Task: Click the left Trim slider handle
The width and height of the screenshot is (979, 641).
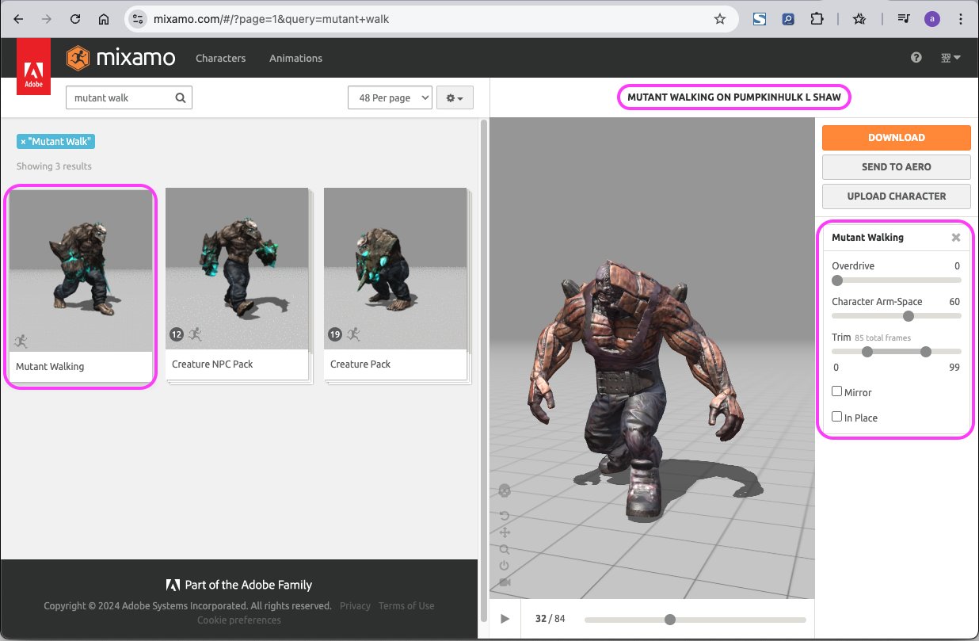Action: point(867,351)
